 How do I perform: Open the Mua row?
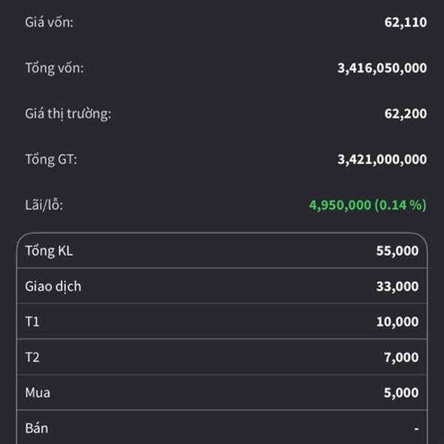pos(222,392)
